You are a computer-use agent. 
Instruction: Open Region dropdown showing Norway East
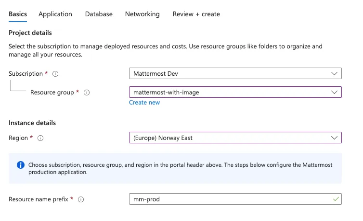(235, 138)
